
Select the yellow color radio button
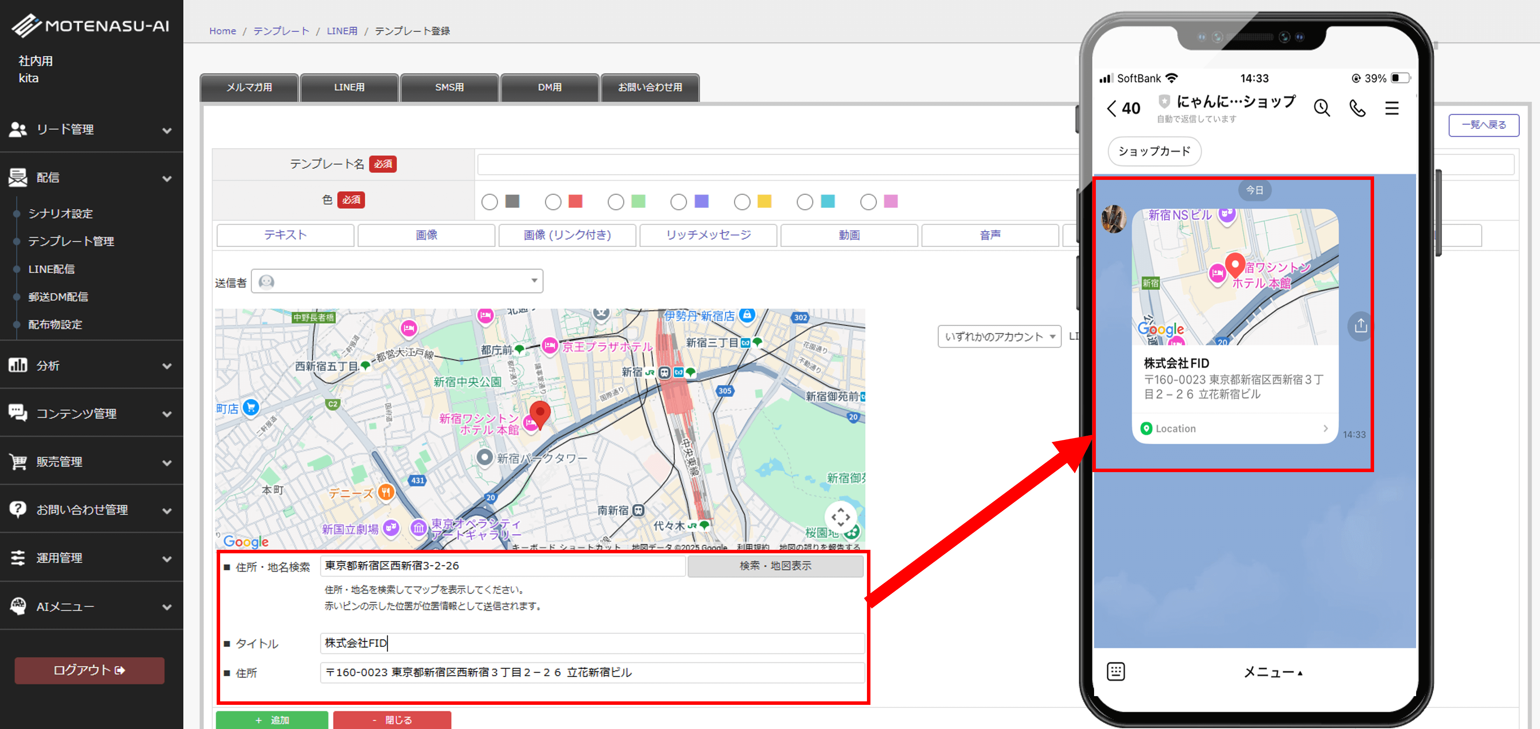point(741,202)
